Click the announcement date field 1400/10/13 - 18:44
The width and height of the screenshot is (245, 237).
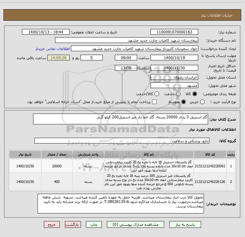(46, 32)
